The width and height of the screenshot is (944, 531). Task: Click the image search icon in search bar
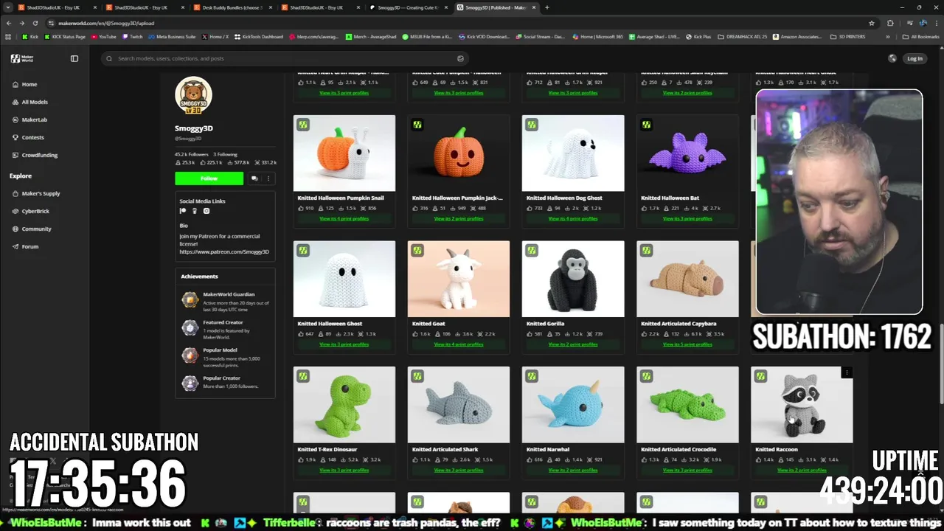[460, 58]
